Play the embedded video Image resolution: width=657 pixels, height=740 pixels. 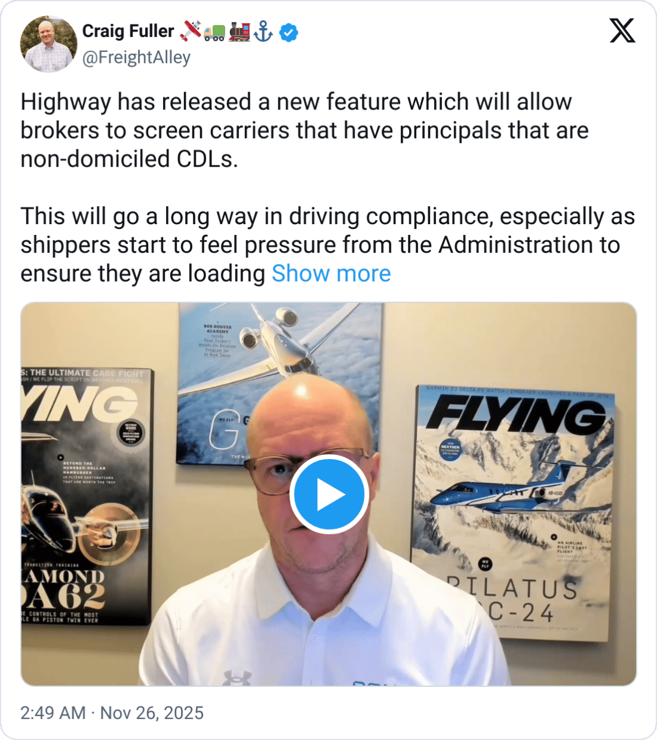coord(328,494)
